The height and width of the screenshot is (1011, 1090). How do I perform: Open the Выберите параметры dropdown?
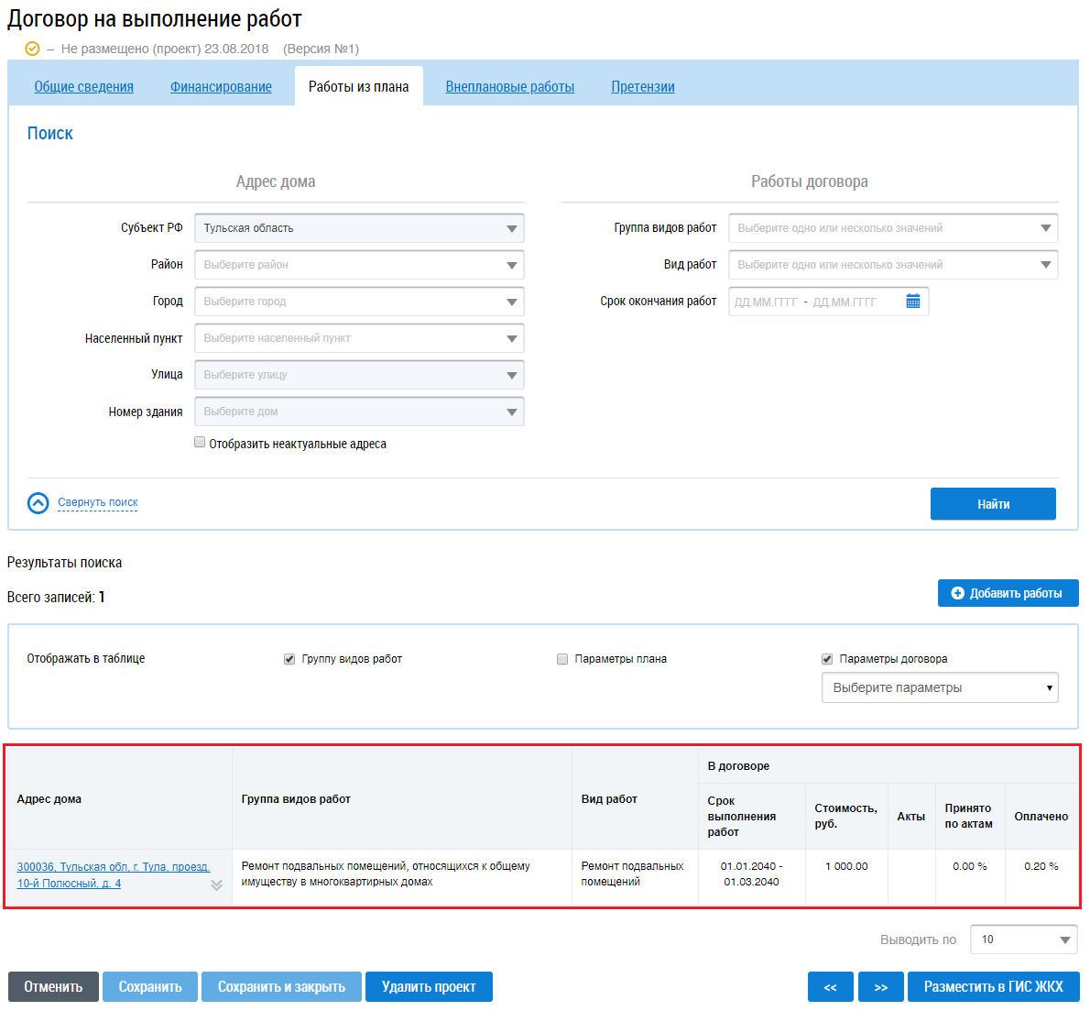[x=939, y=687]
